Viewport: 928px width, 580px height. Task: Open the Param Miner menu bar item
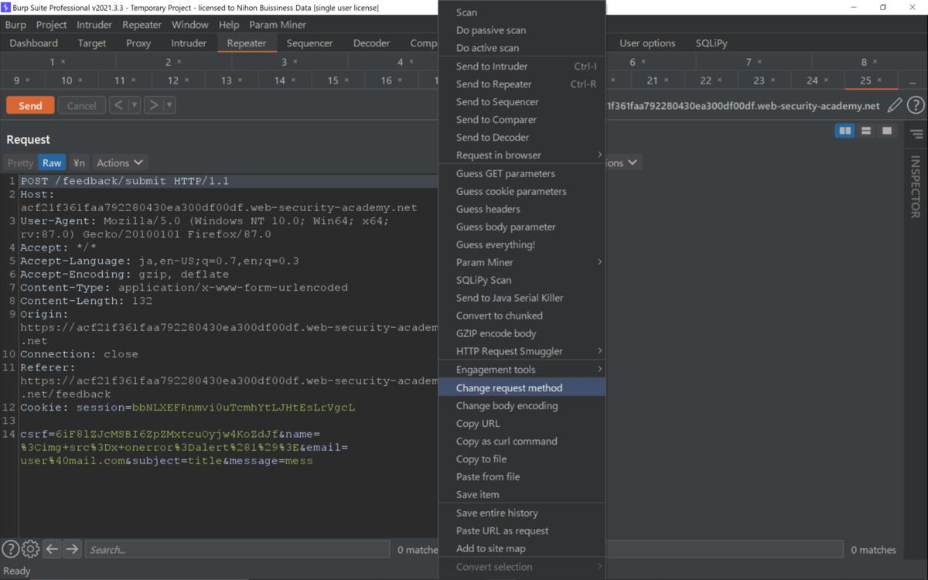278,25
